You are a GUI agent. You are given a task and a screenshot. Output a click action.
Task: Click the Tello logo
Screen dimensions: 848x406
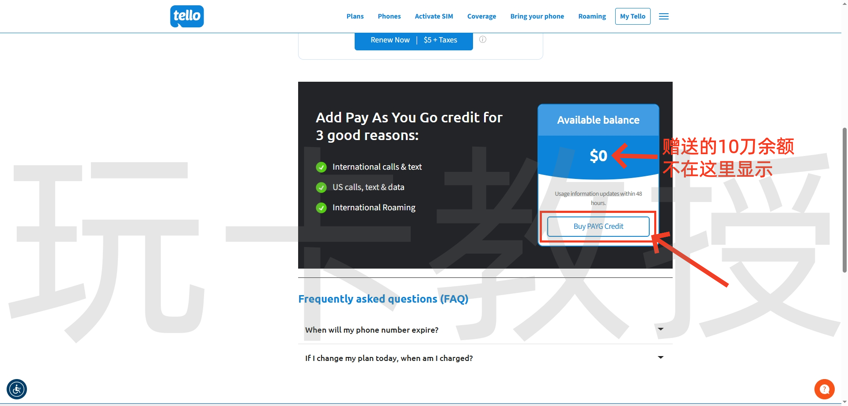[187, 16]
